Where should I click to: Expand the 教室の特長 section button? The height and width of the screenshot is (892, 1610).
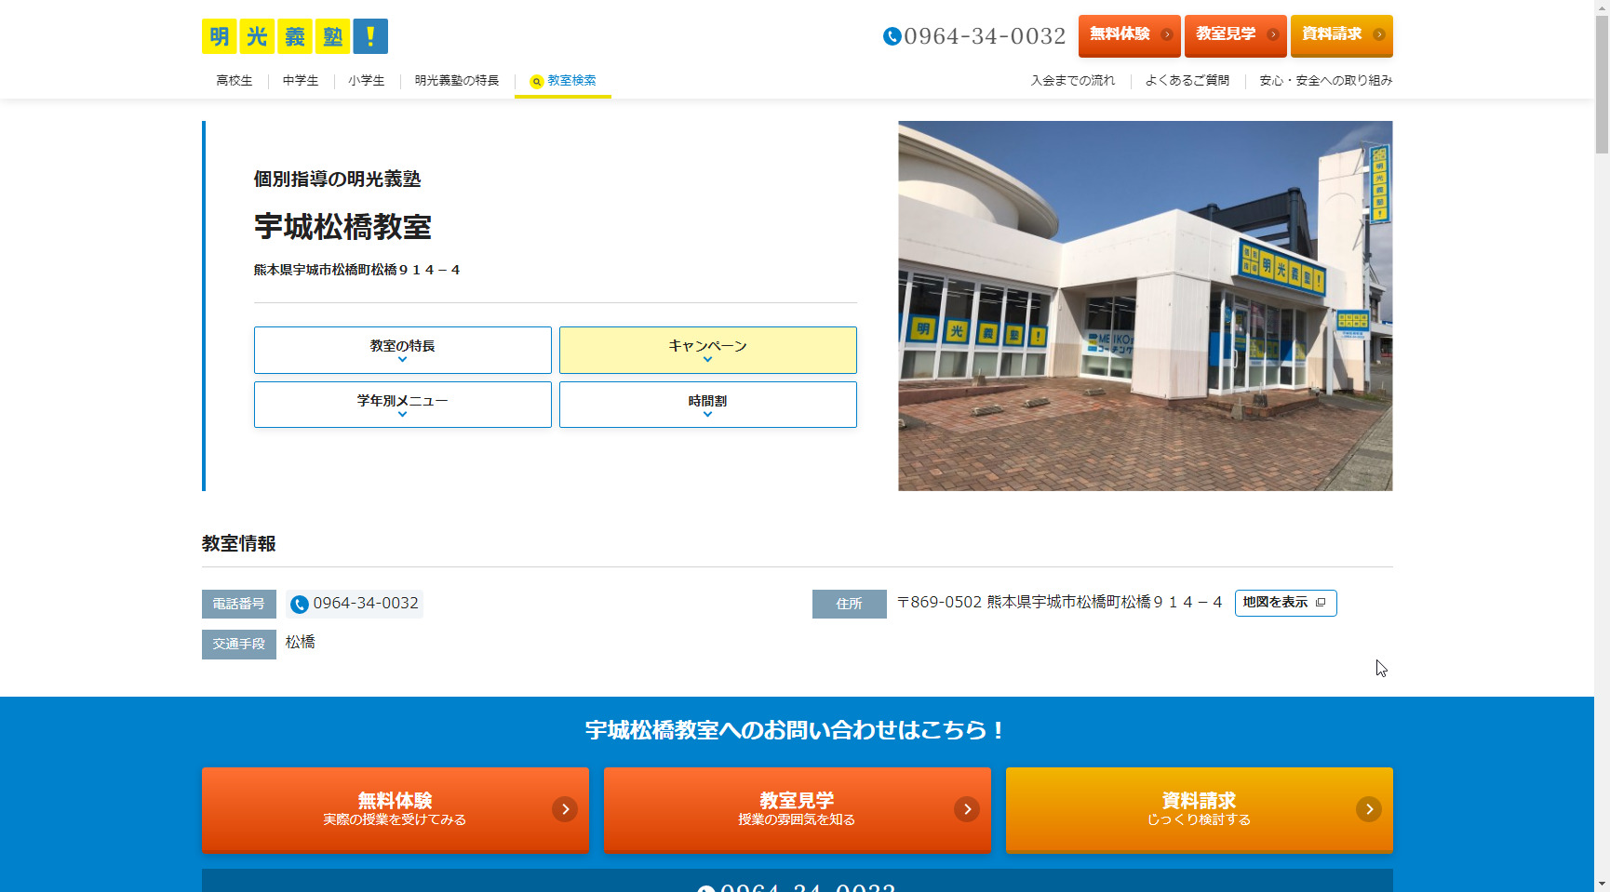tap(403, 350)
